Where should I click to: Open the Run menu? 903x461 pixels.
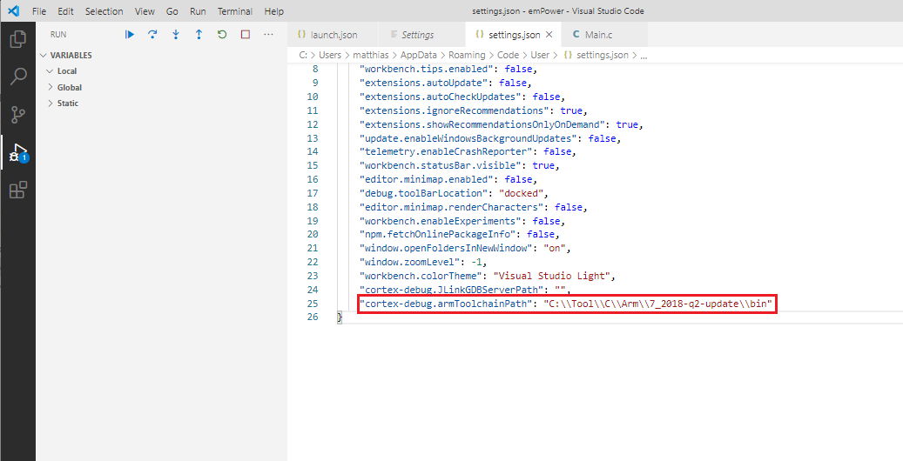click(198, 11)
